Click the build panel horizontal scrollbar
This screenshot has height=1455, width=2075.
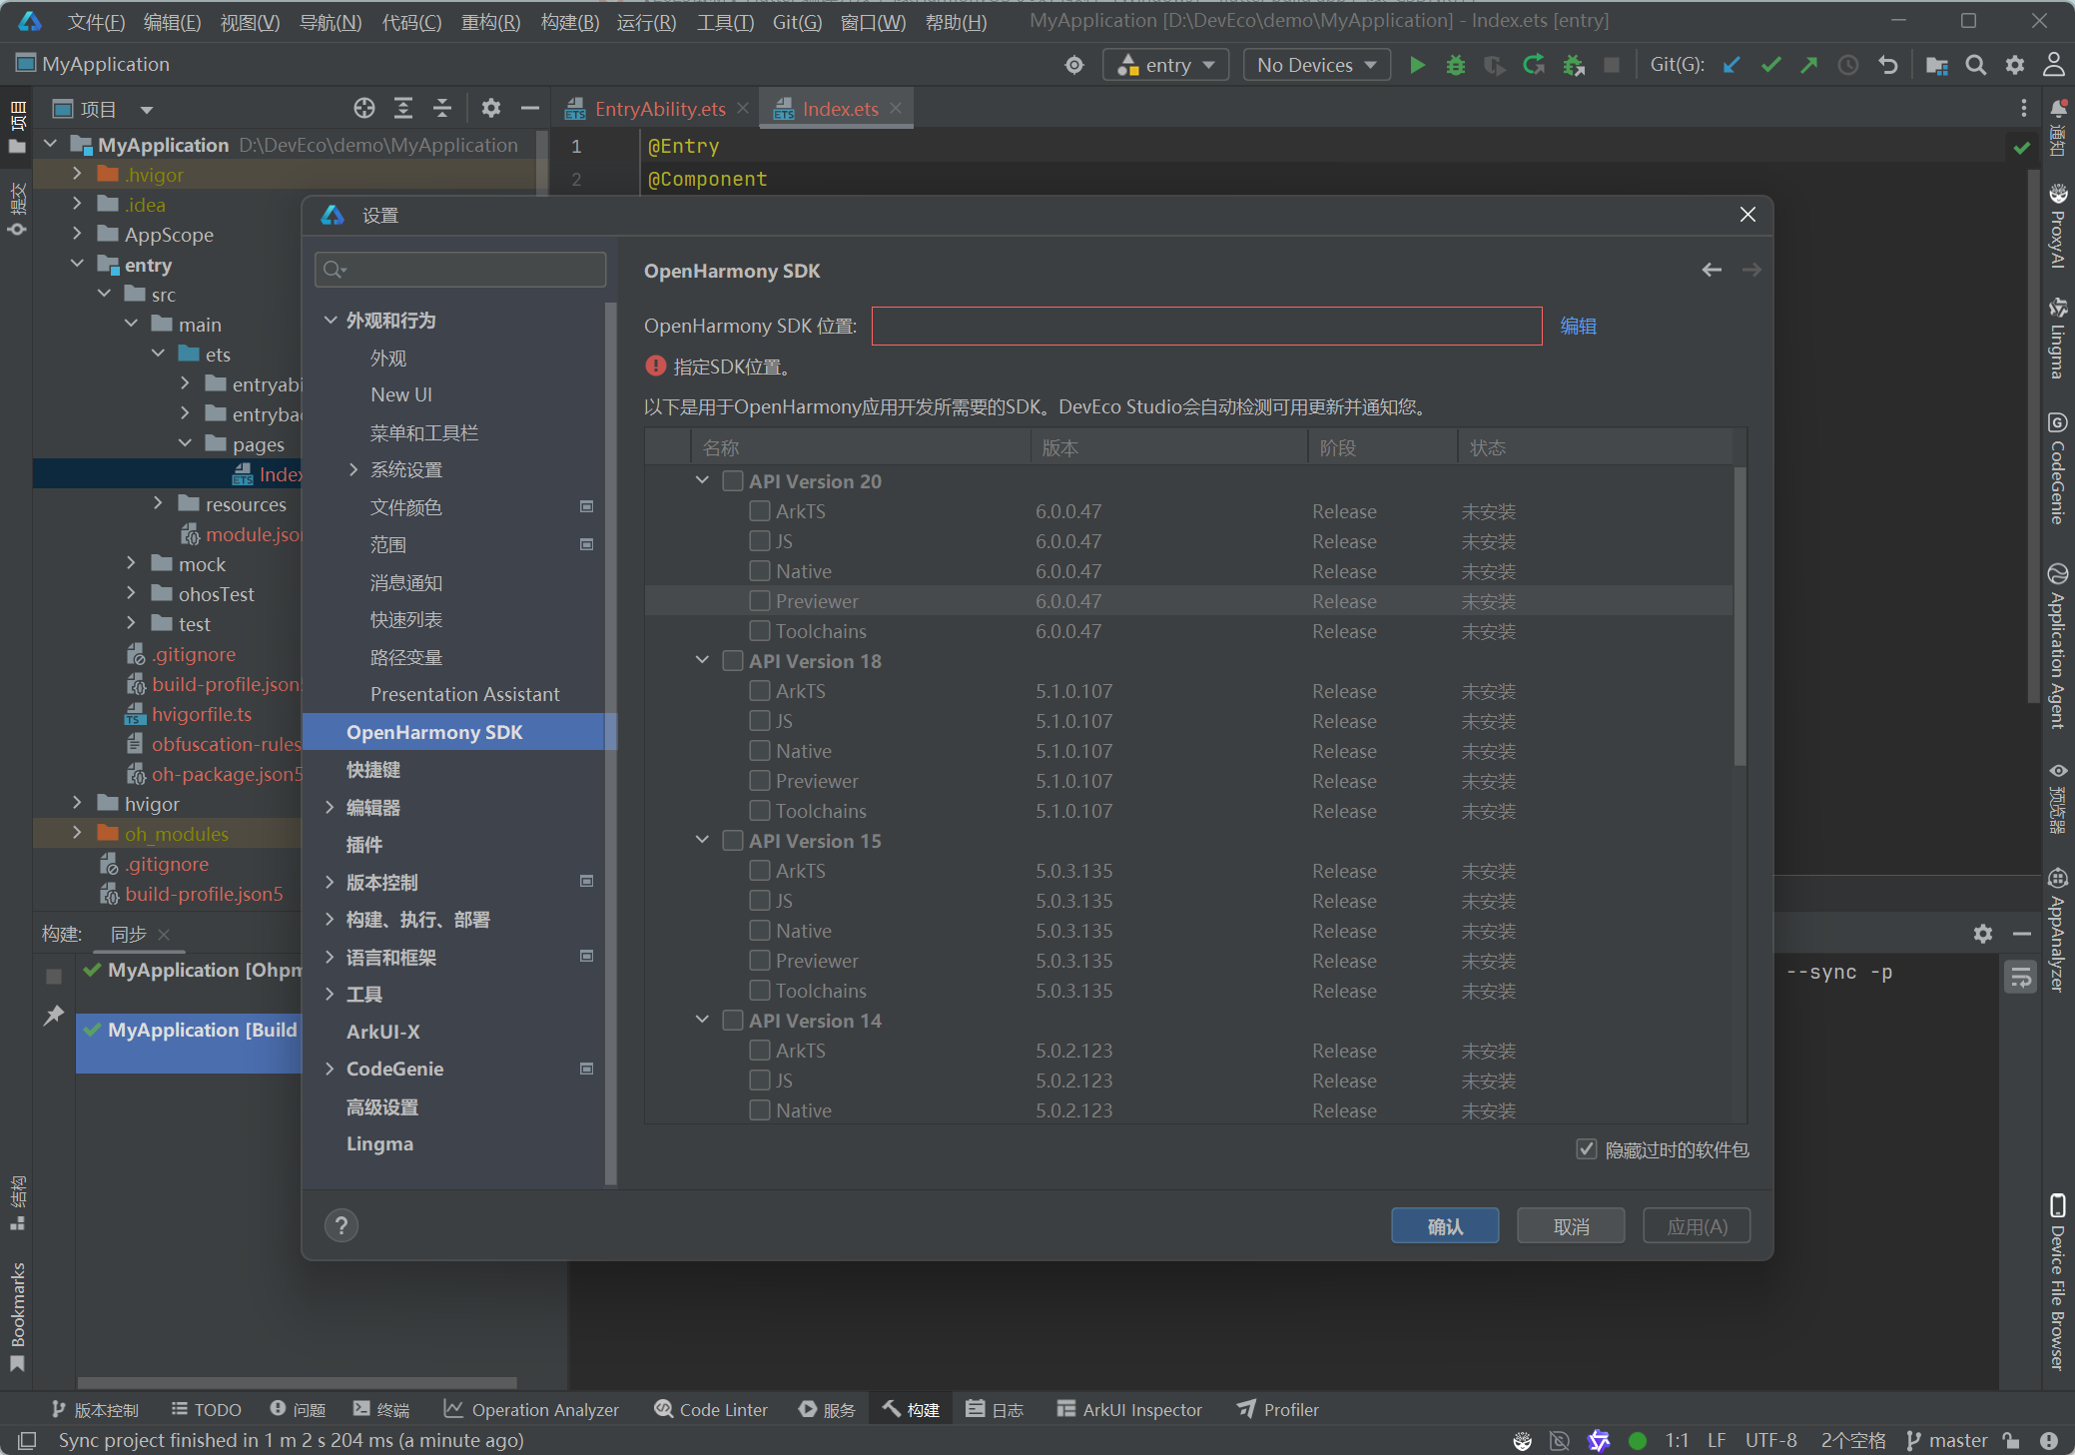pyautogui.click(x=298, y=1382)
